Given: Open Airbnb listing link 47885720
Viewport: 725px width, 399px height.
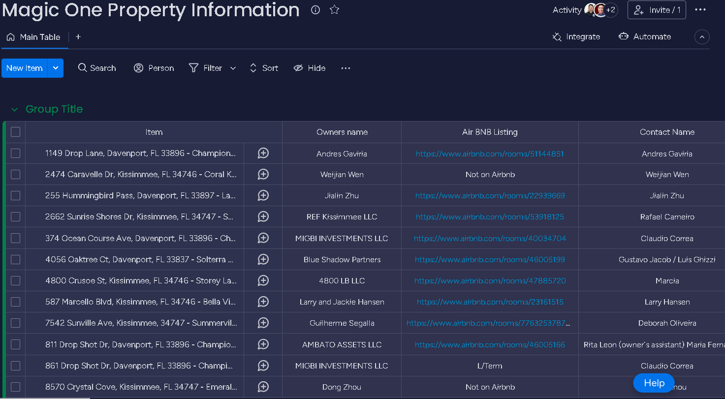Looking at the screenshot, I should 490,281.
